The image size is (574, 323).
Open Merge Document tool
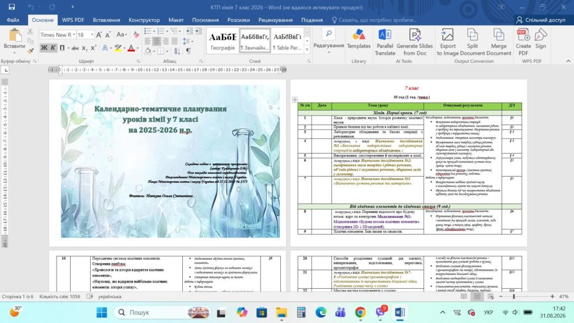pyautogui.click(x=498, y=41)
